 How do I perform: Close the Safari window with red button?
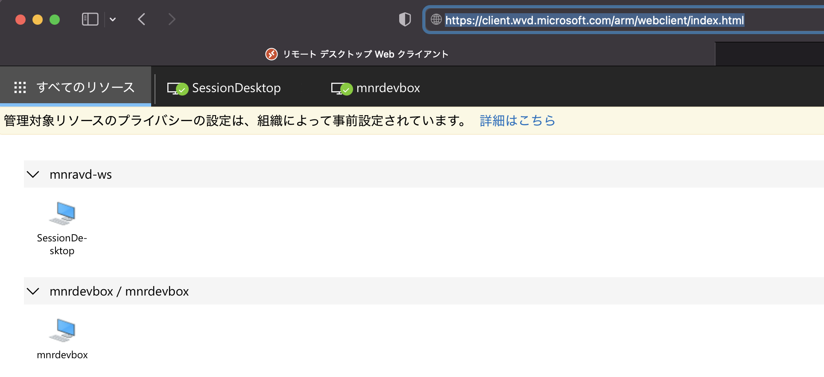pos(20,20)
